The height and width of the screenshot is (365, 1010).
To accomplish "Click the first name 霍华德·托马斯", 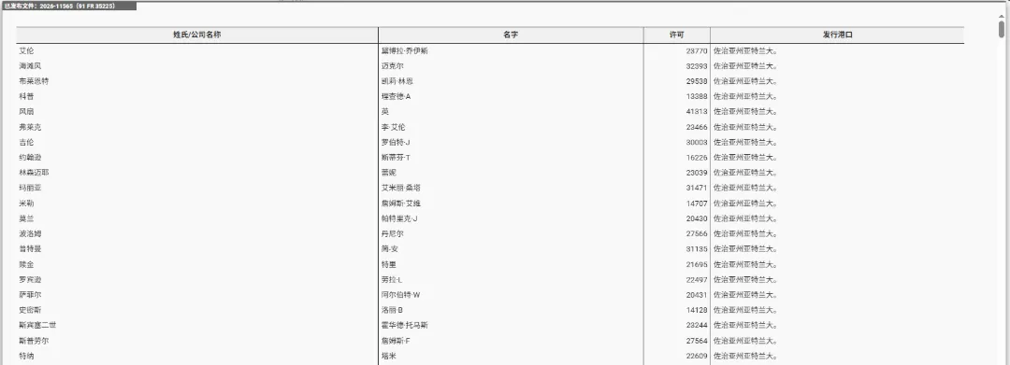I will click(405, 326).
